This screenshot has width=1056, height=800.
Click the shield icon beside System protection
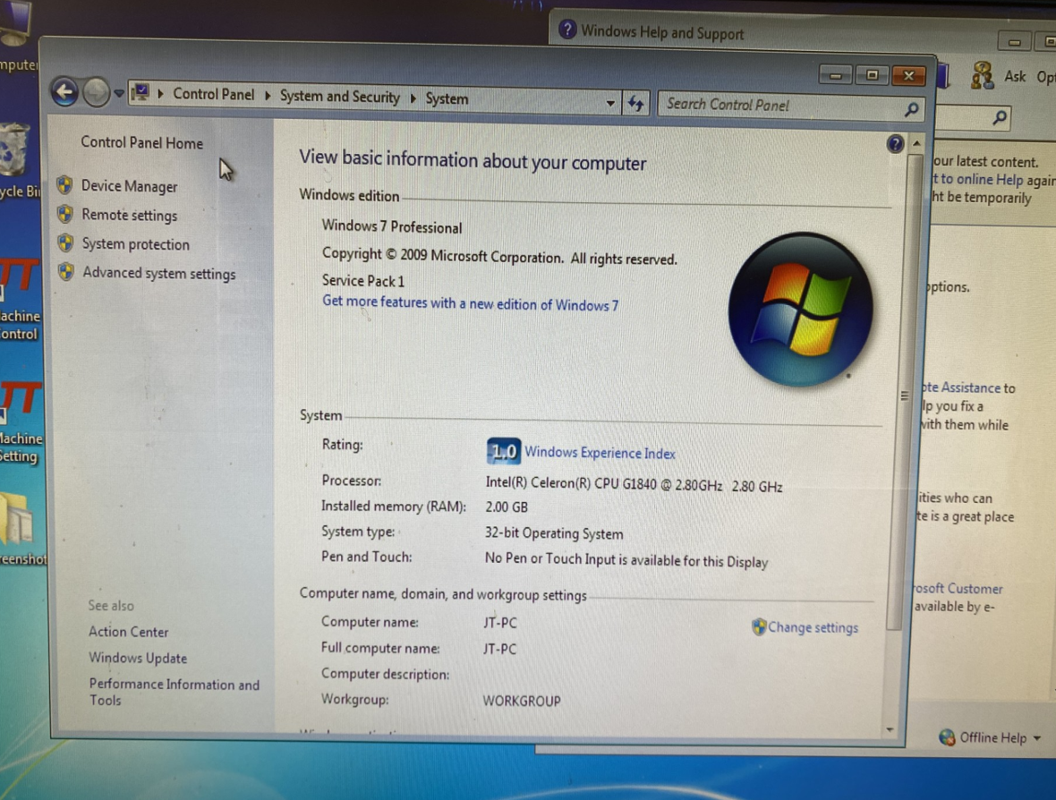point(65,243)
